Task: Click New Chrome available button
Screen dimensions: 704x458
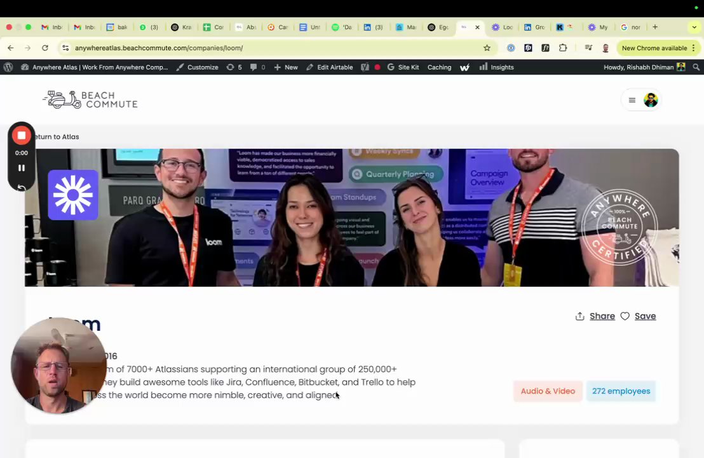Action: pos(654,48)
